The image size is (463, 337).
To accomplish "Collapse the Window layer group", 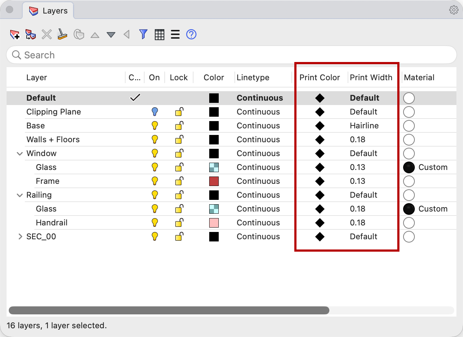I will click(20, 154).
